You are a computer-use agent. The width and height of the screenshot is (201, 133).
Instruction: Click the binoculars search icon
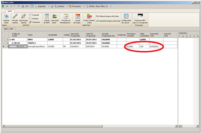click(23, 6)
